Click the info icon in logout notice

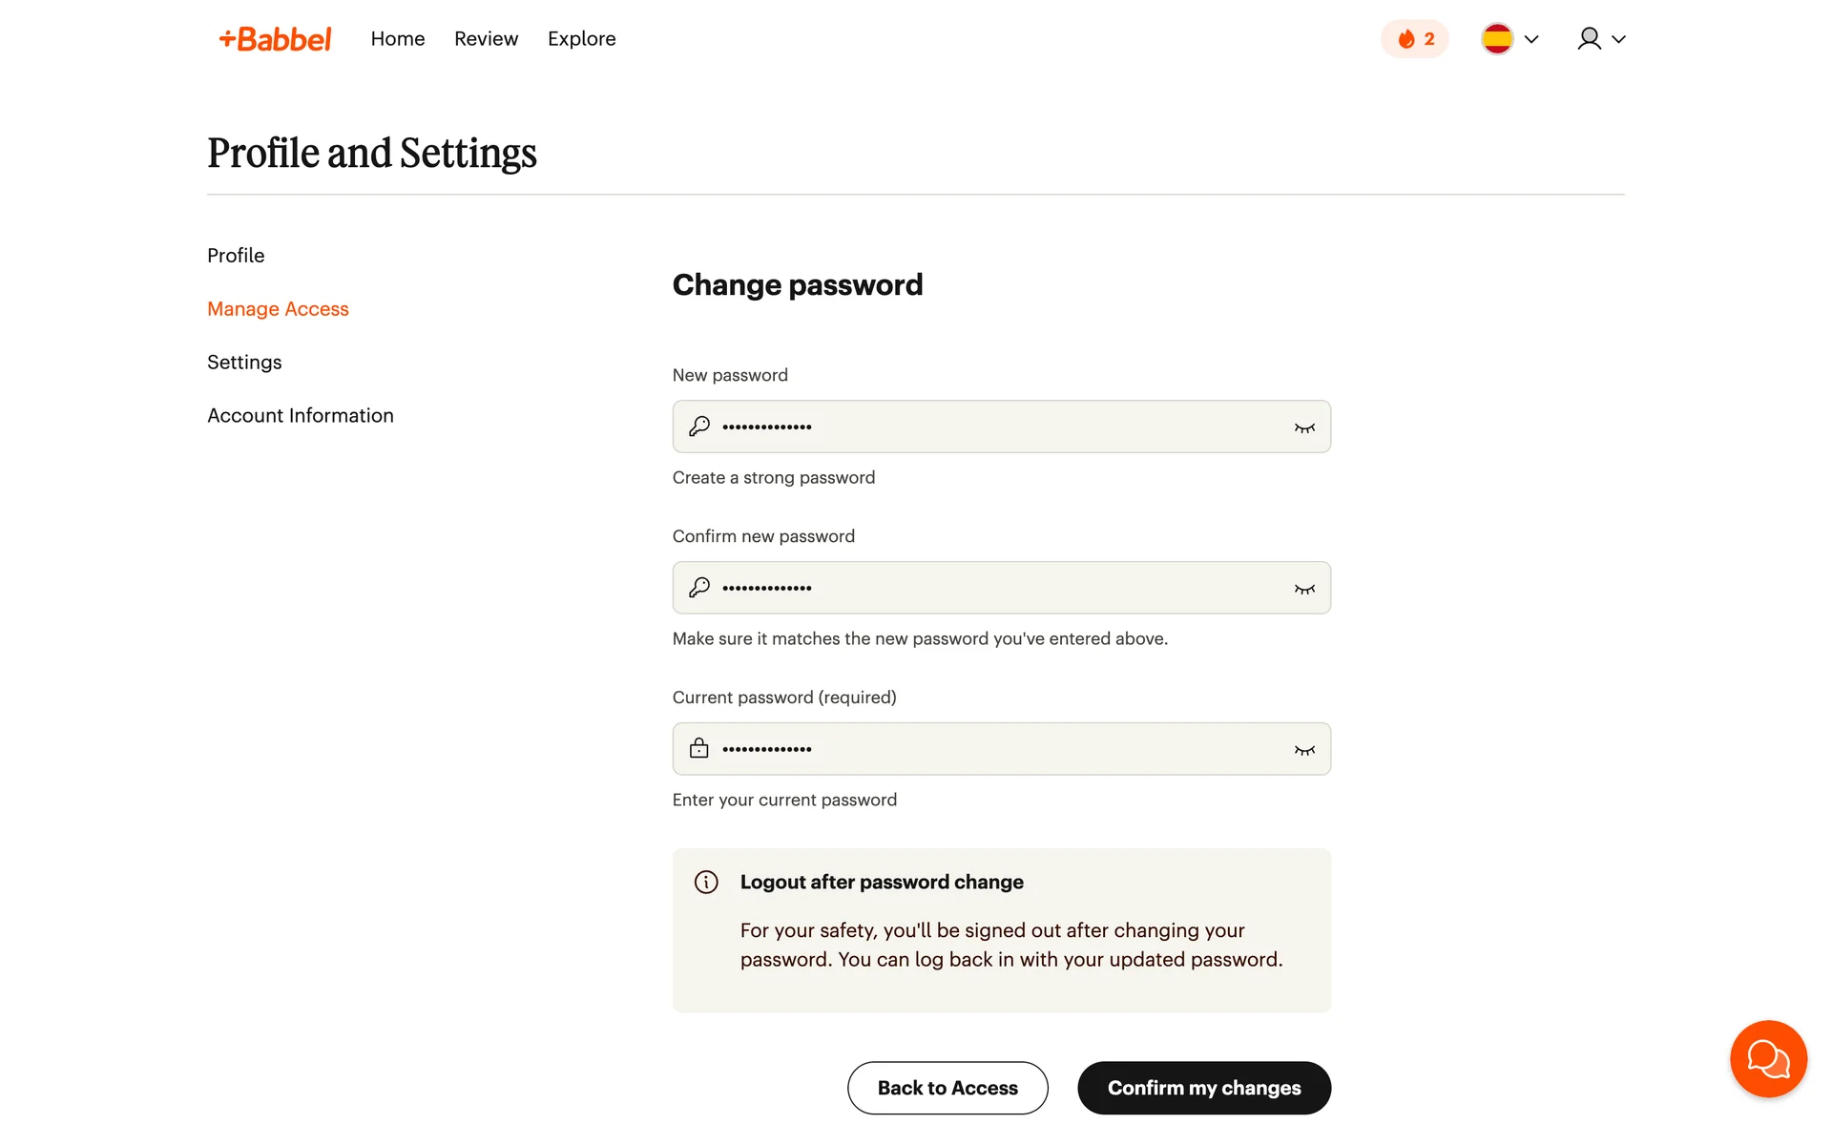coord(706,882)
